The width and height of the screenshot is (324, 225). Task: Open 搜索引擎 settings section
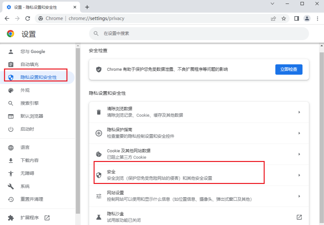pos(38,103)
